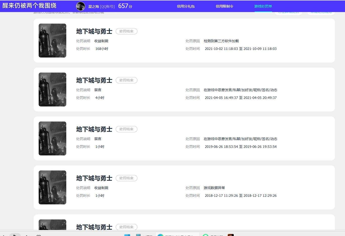
Task: Click reason 在游戏中恶意发言 on the 2021-04-05 card
Action: 240,90
